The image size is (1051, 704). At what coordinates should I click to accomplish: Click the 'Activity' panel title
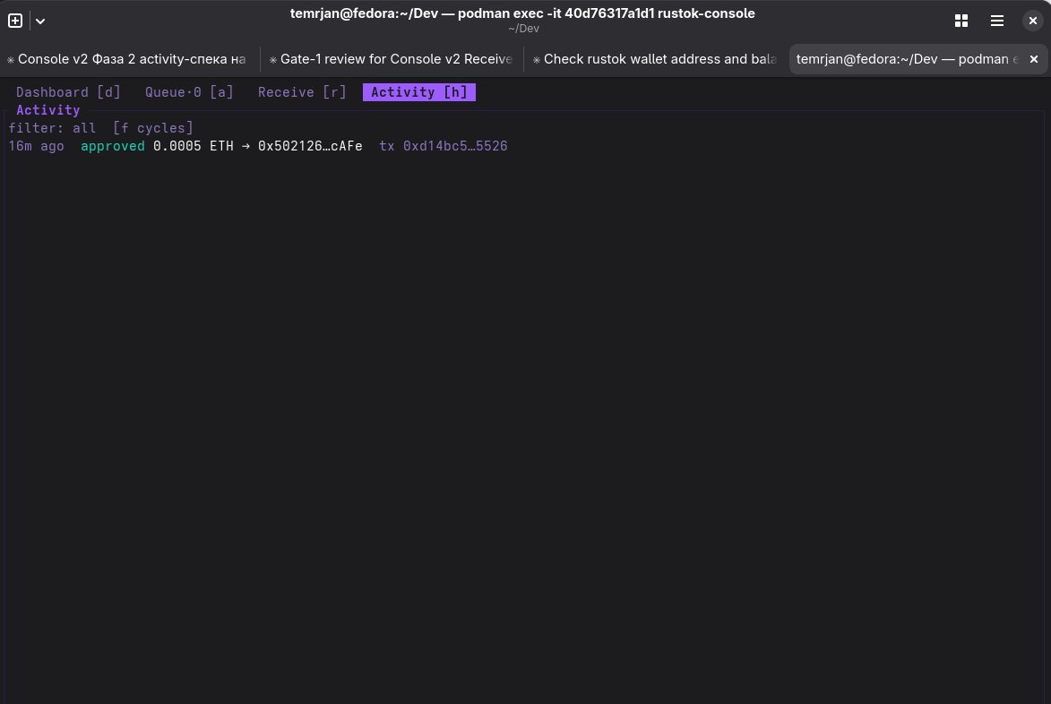click(x=48, y=110)
